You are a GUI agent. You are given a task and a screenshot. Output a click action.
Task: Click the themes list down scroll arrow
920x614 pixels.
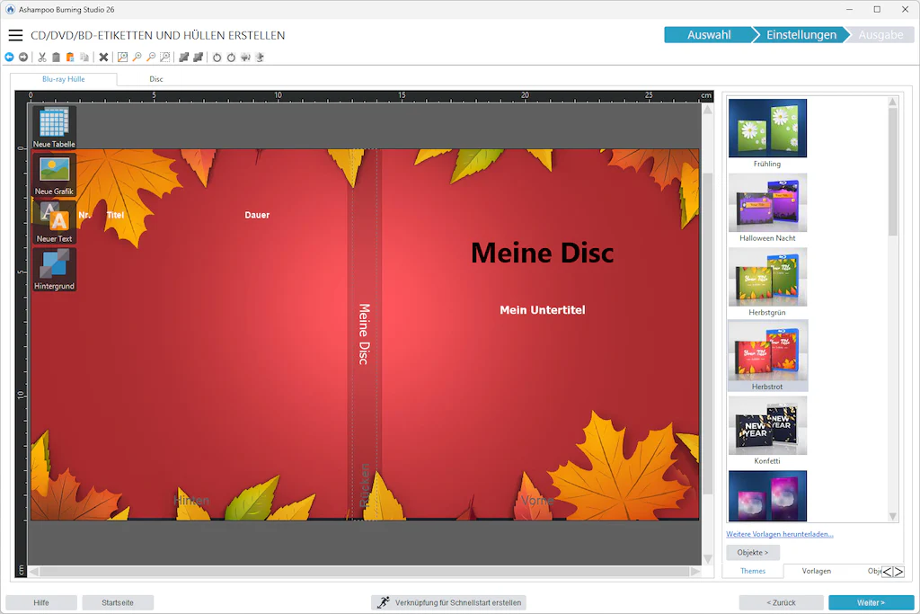pos(893,517)
